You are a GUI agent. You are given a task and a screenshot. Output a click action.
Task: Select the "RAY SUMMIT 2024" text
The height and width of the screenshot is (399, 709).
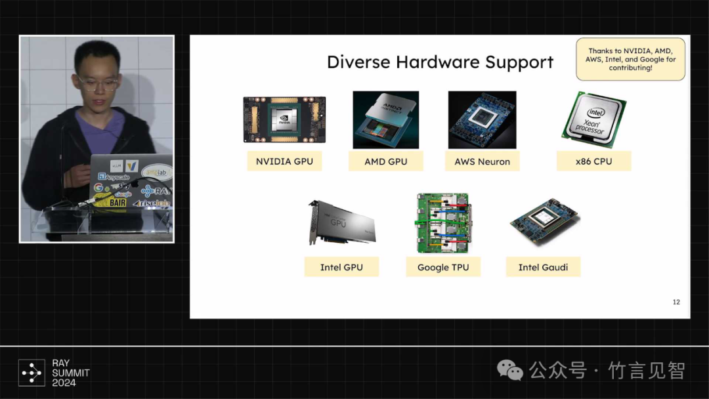[x=70, y=373]
